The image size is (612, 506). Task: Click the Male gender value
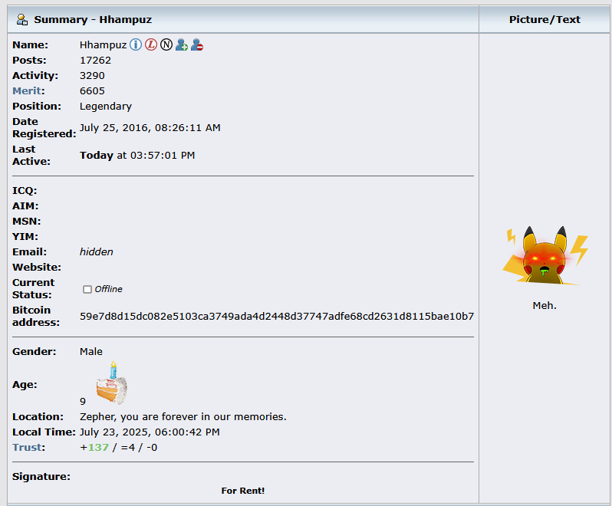point(91,351)
